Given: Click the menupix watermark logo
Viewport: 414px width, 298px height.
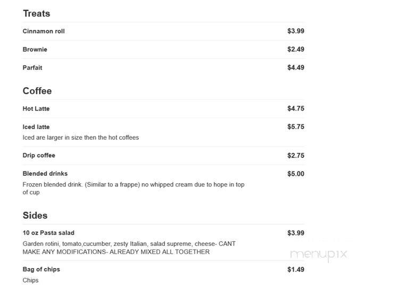Looking at the screenshot, I should pos(318,254).
